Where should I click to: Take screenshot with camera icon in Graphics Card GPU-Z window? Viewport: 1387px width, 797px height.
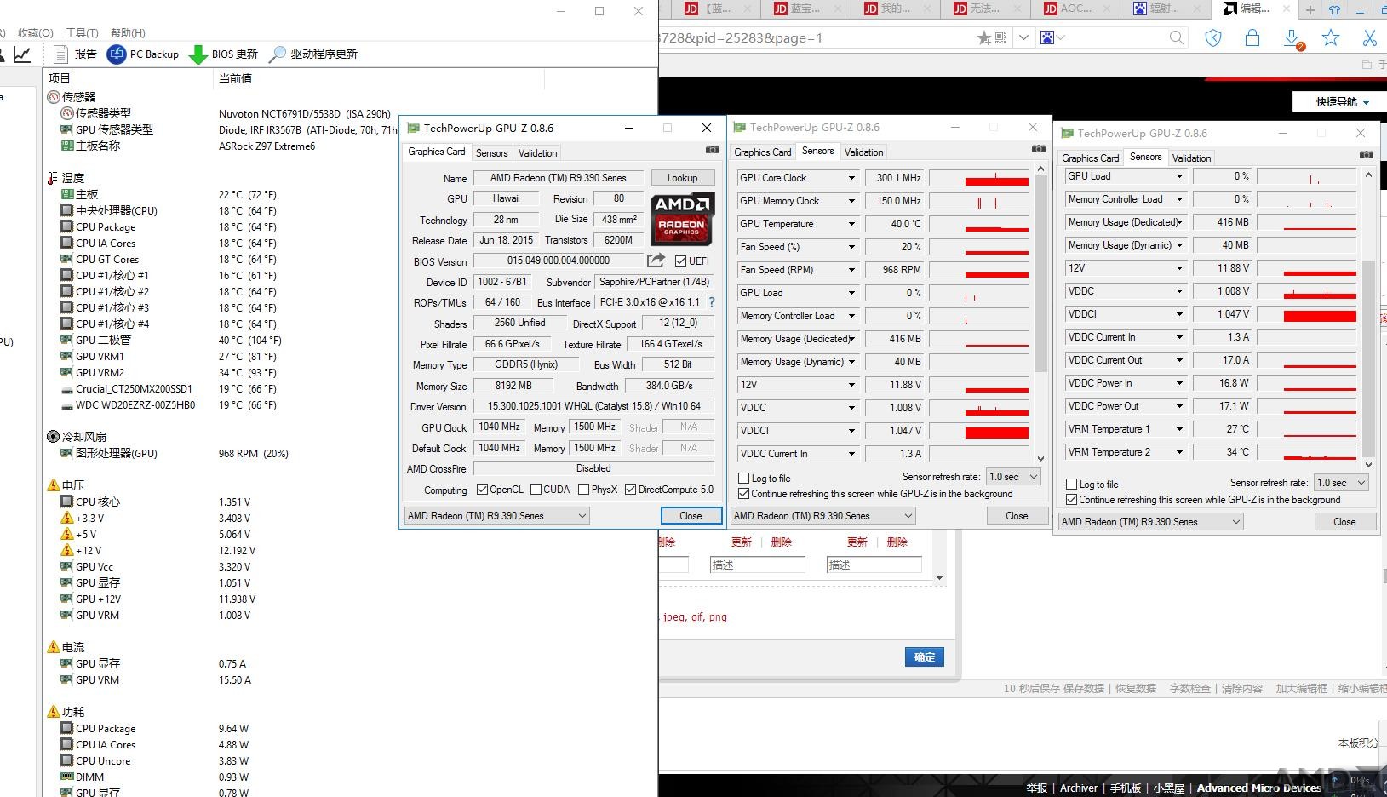713,150
